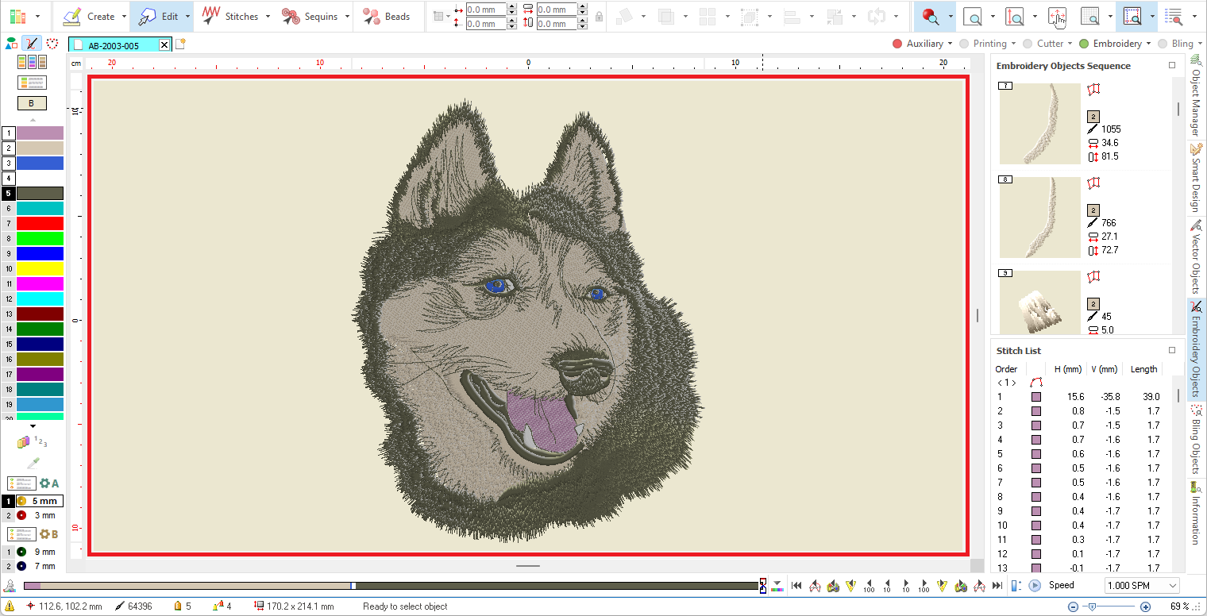Click the zoom slider handle
This screenshot has height=616, width=1207.
click(1092, 606)
